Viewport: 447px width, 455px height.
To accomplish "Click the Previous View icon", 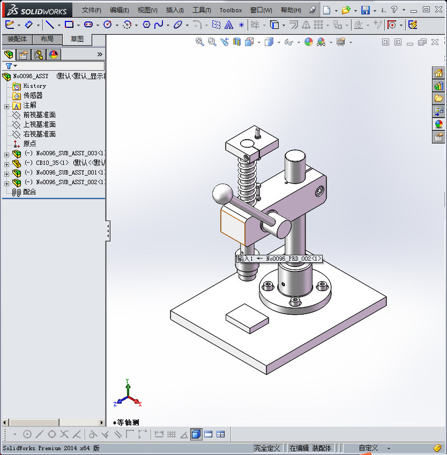I will (225, 42).
